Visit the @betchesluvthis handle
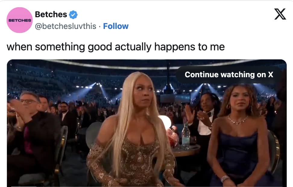This screenshot has height=187, width=293. [x=65, y=26]
